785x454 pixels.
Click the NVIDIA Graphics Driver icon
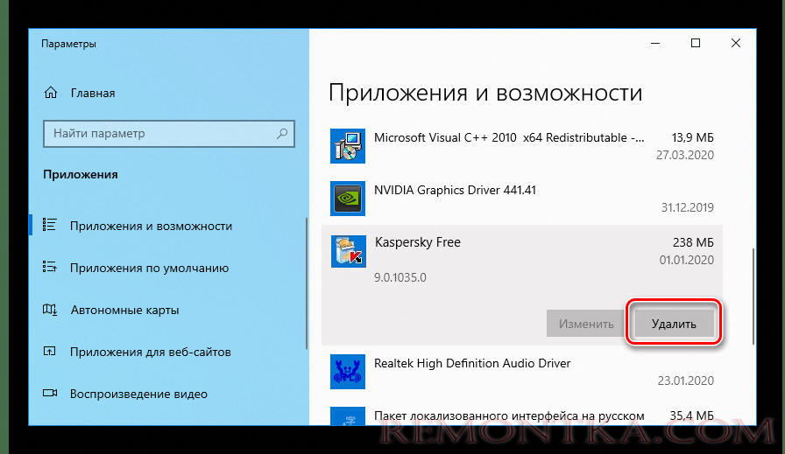click(x=347, y=198)
